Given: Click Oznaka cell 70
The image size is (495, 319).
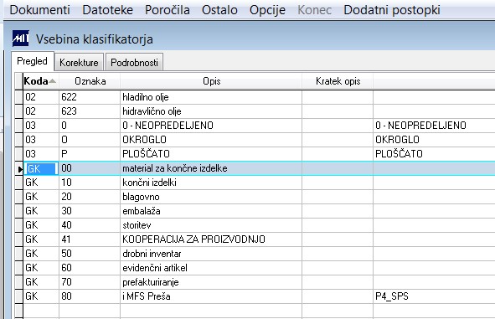Looking at the screenshot, I should (90, 282).
